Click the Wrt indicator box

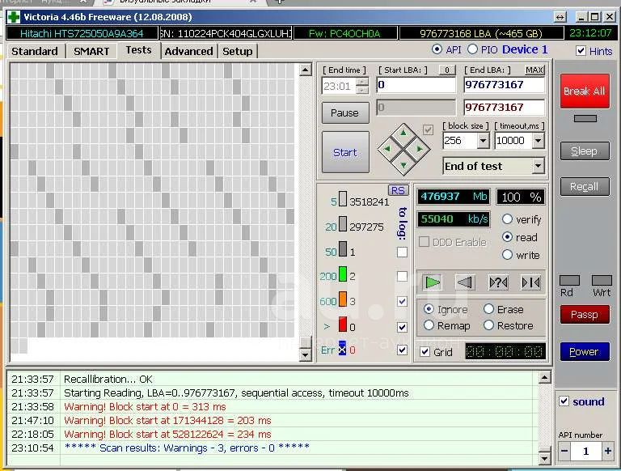(602, 280)
